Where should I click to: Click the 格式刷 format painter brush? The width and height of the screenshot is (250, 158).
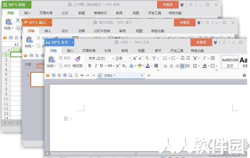point(77,59)
